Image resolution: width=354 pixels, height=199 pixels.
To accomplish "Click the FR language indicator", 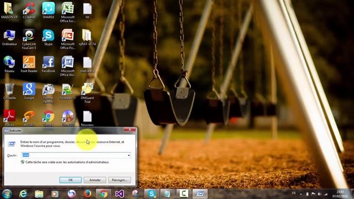I will (294, 193).
